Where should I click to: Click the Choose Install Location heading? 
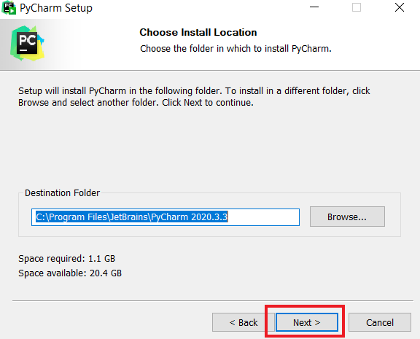[x=198, y=32]
